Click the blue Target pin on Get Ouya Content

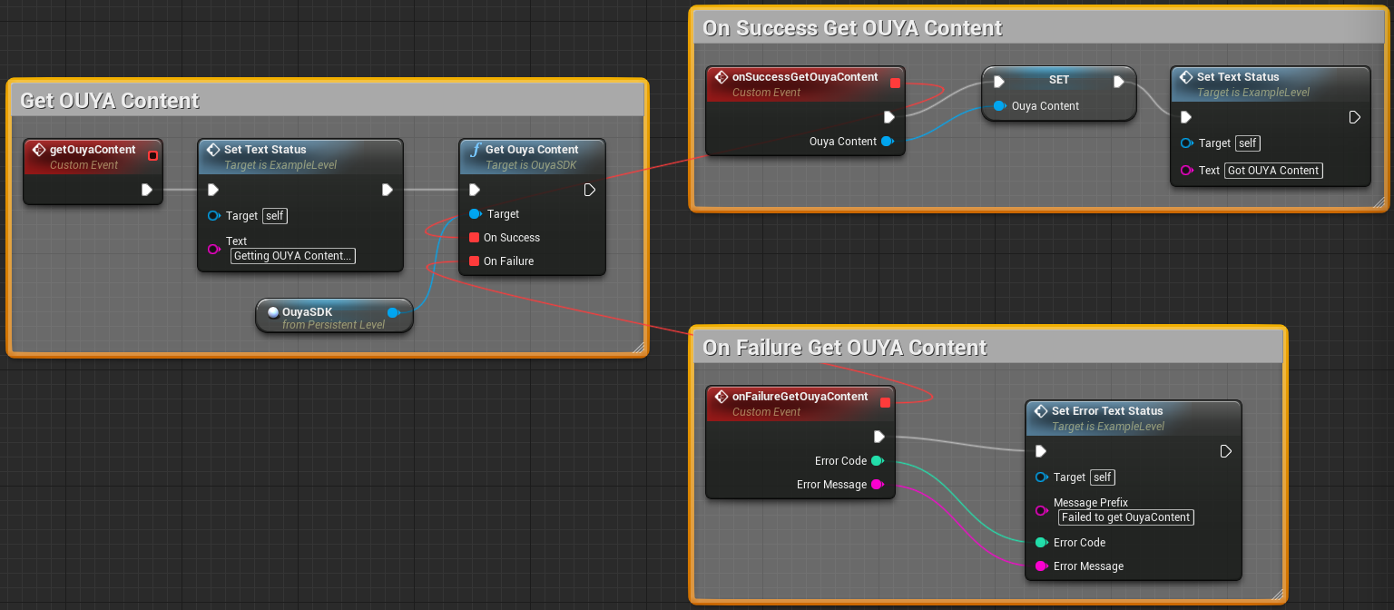475,214
